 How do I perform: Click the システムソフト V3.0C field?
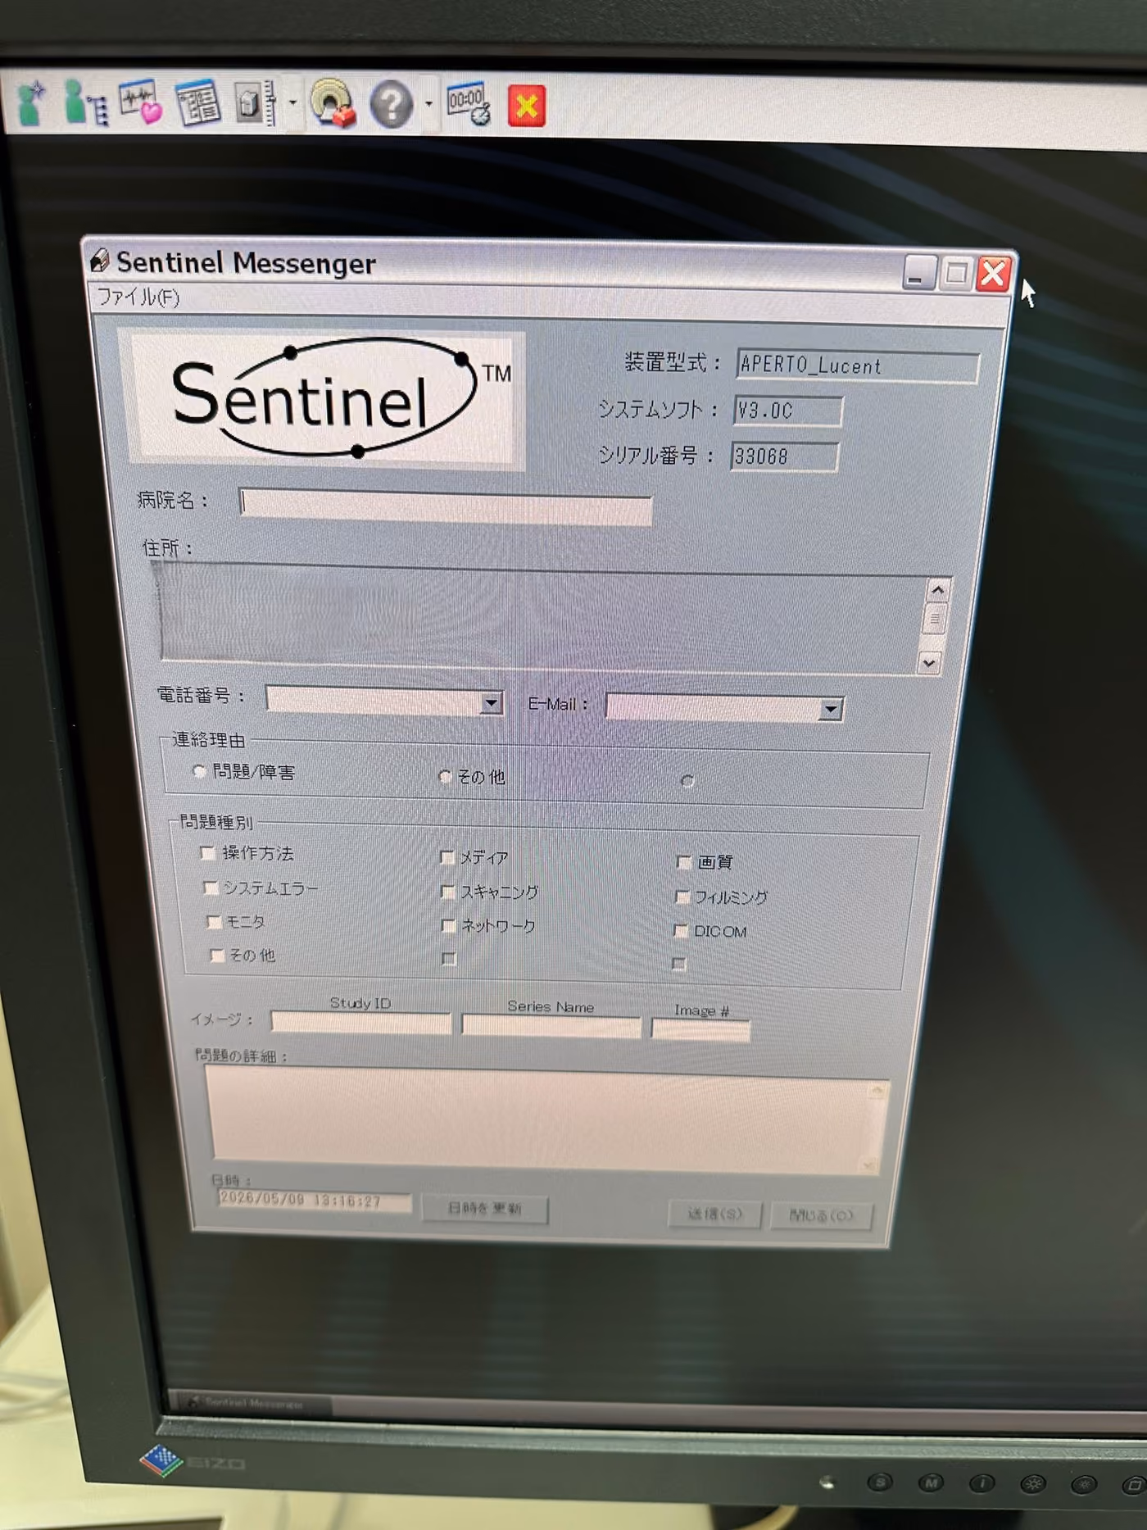tap(787, 411)
